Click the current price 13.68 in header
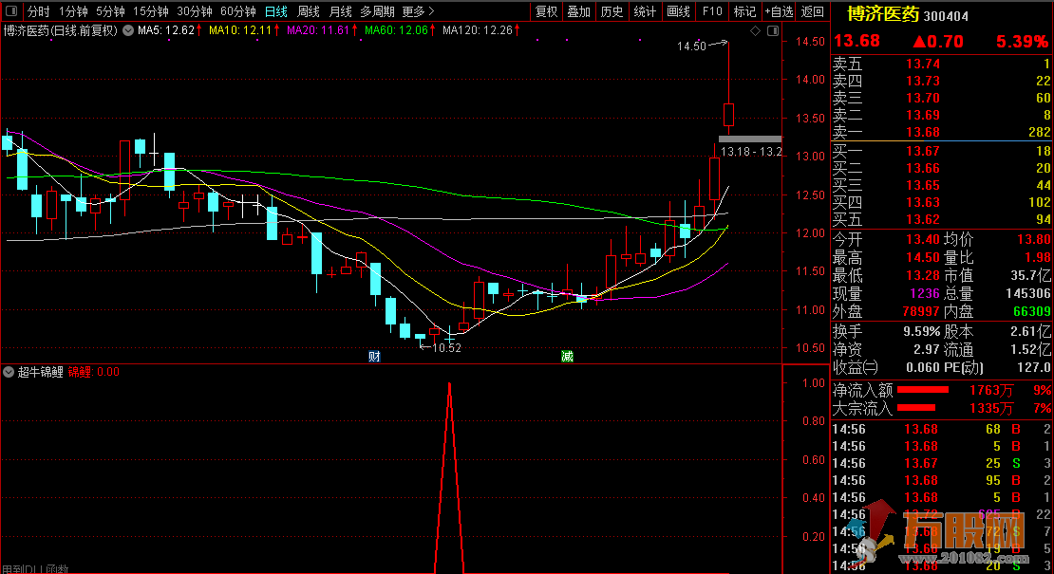This screenshot has width=1054, height=574. pos(856,41)
